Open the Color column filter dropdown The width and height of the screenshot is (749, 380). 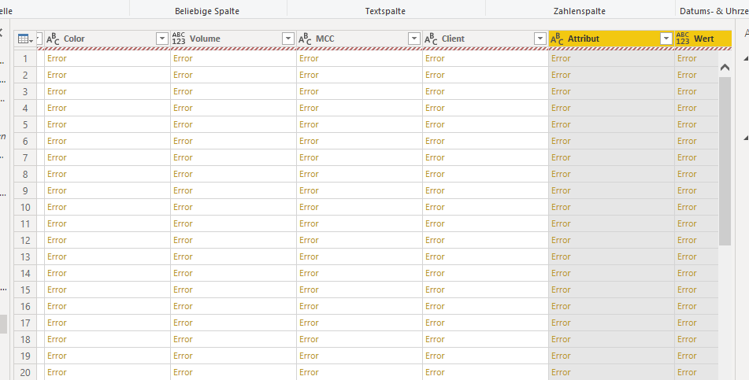[162, 39]
